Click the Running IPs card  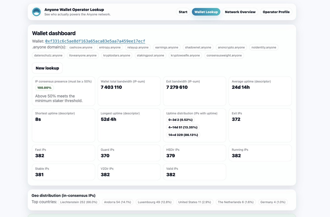(x=260, y=153)
